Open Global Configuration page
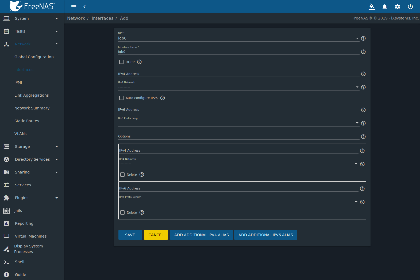 pyautogui.click(x=34, y=57)
